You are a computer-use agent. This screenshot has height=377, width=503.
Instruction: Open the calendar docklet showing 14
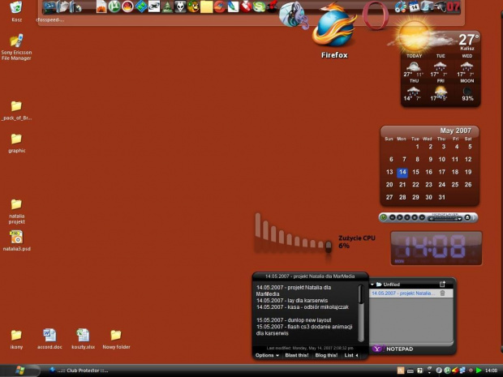click(414, 6)
